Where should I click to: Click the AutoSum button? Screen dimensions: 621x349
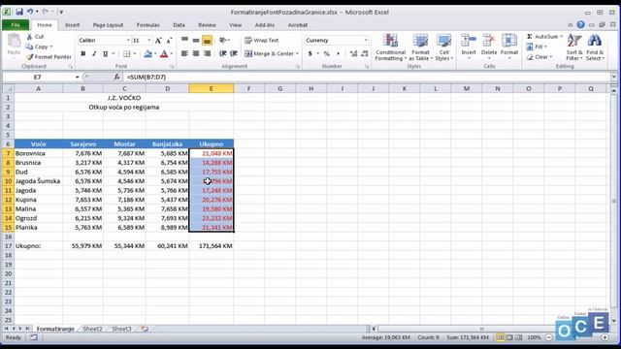coord(542,37)
